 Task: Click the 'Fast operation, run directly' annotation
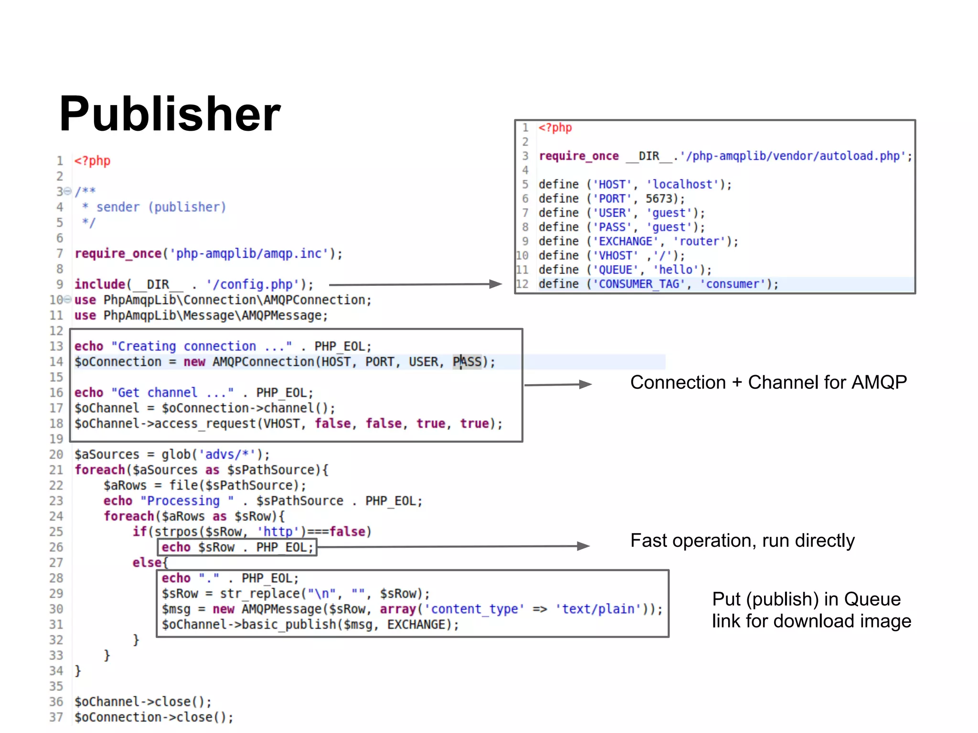pos(742,541)
